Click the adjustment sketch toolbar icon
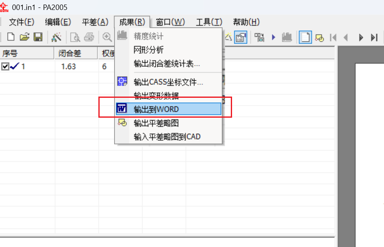Viewport: 384px width, 247px height. coord(319,38)
